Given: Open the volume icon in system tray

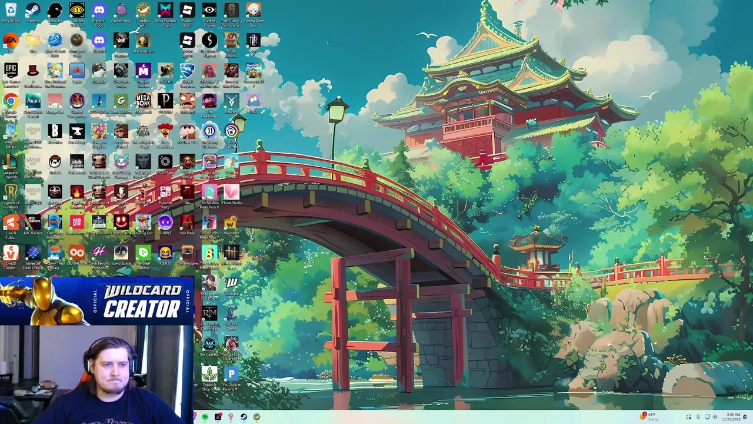Looking at the screenshot, I should tap(715, 417).
